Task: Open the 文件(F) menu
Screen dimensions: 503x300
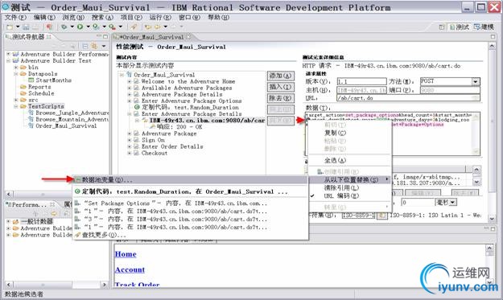Action: click(15, 18)
